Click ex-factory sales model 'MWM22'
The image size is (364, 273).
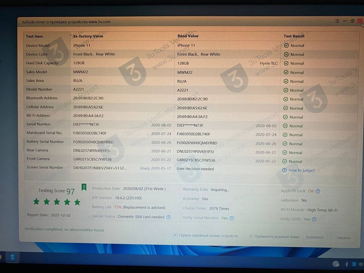pos(80,72)
